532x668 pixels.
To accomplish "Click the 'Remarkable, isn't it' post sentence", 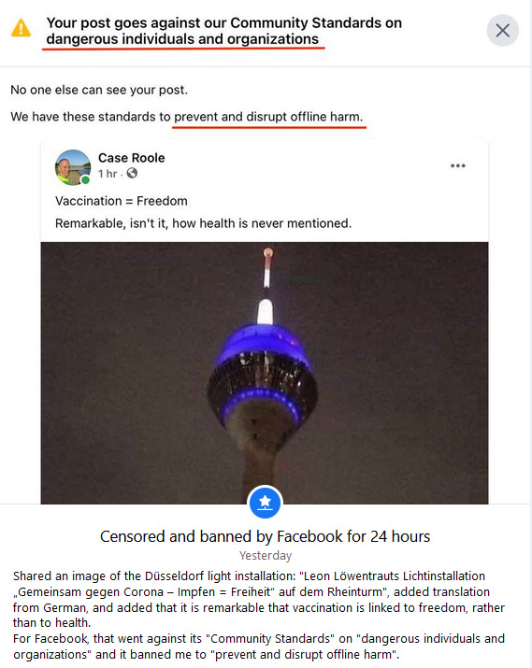I will pos(203,223).
